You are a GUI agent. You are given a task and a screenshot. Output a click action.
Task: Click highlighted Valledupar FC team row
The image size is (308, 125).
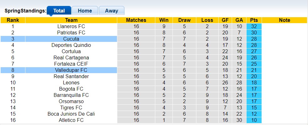71,70
